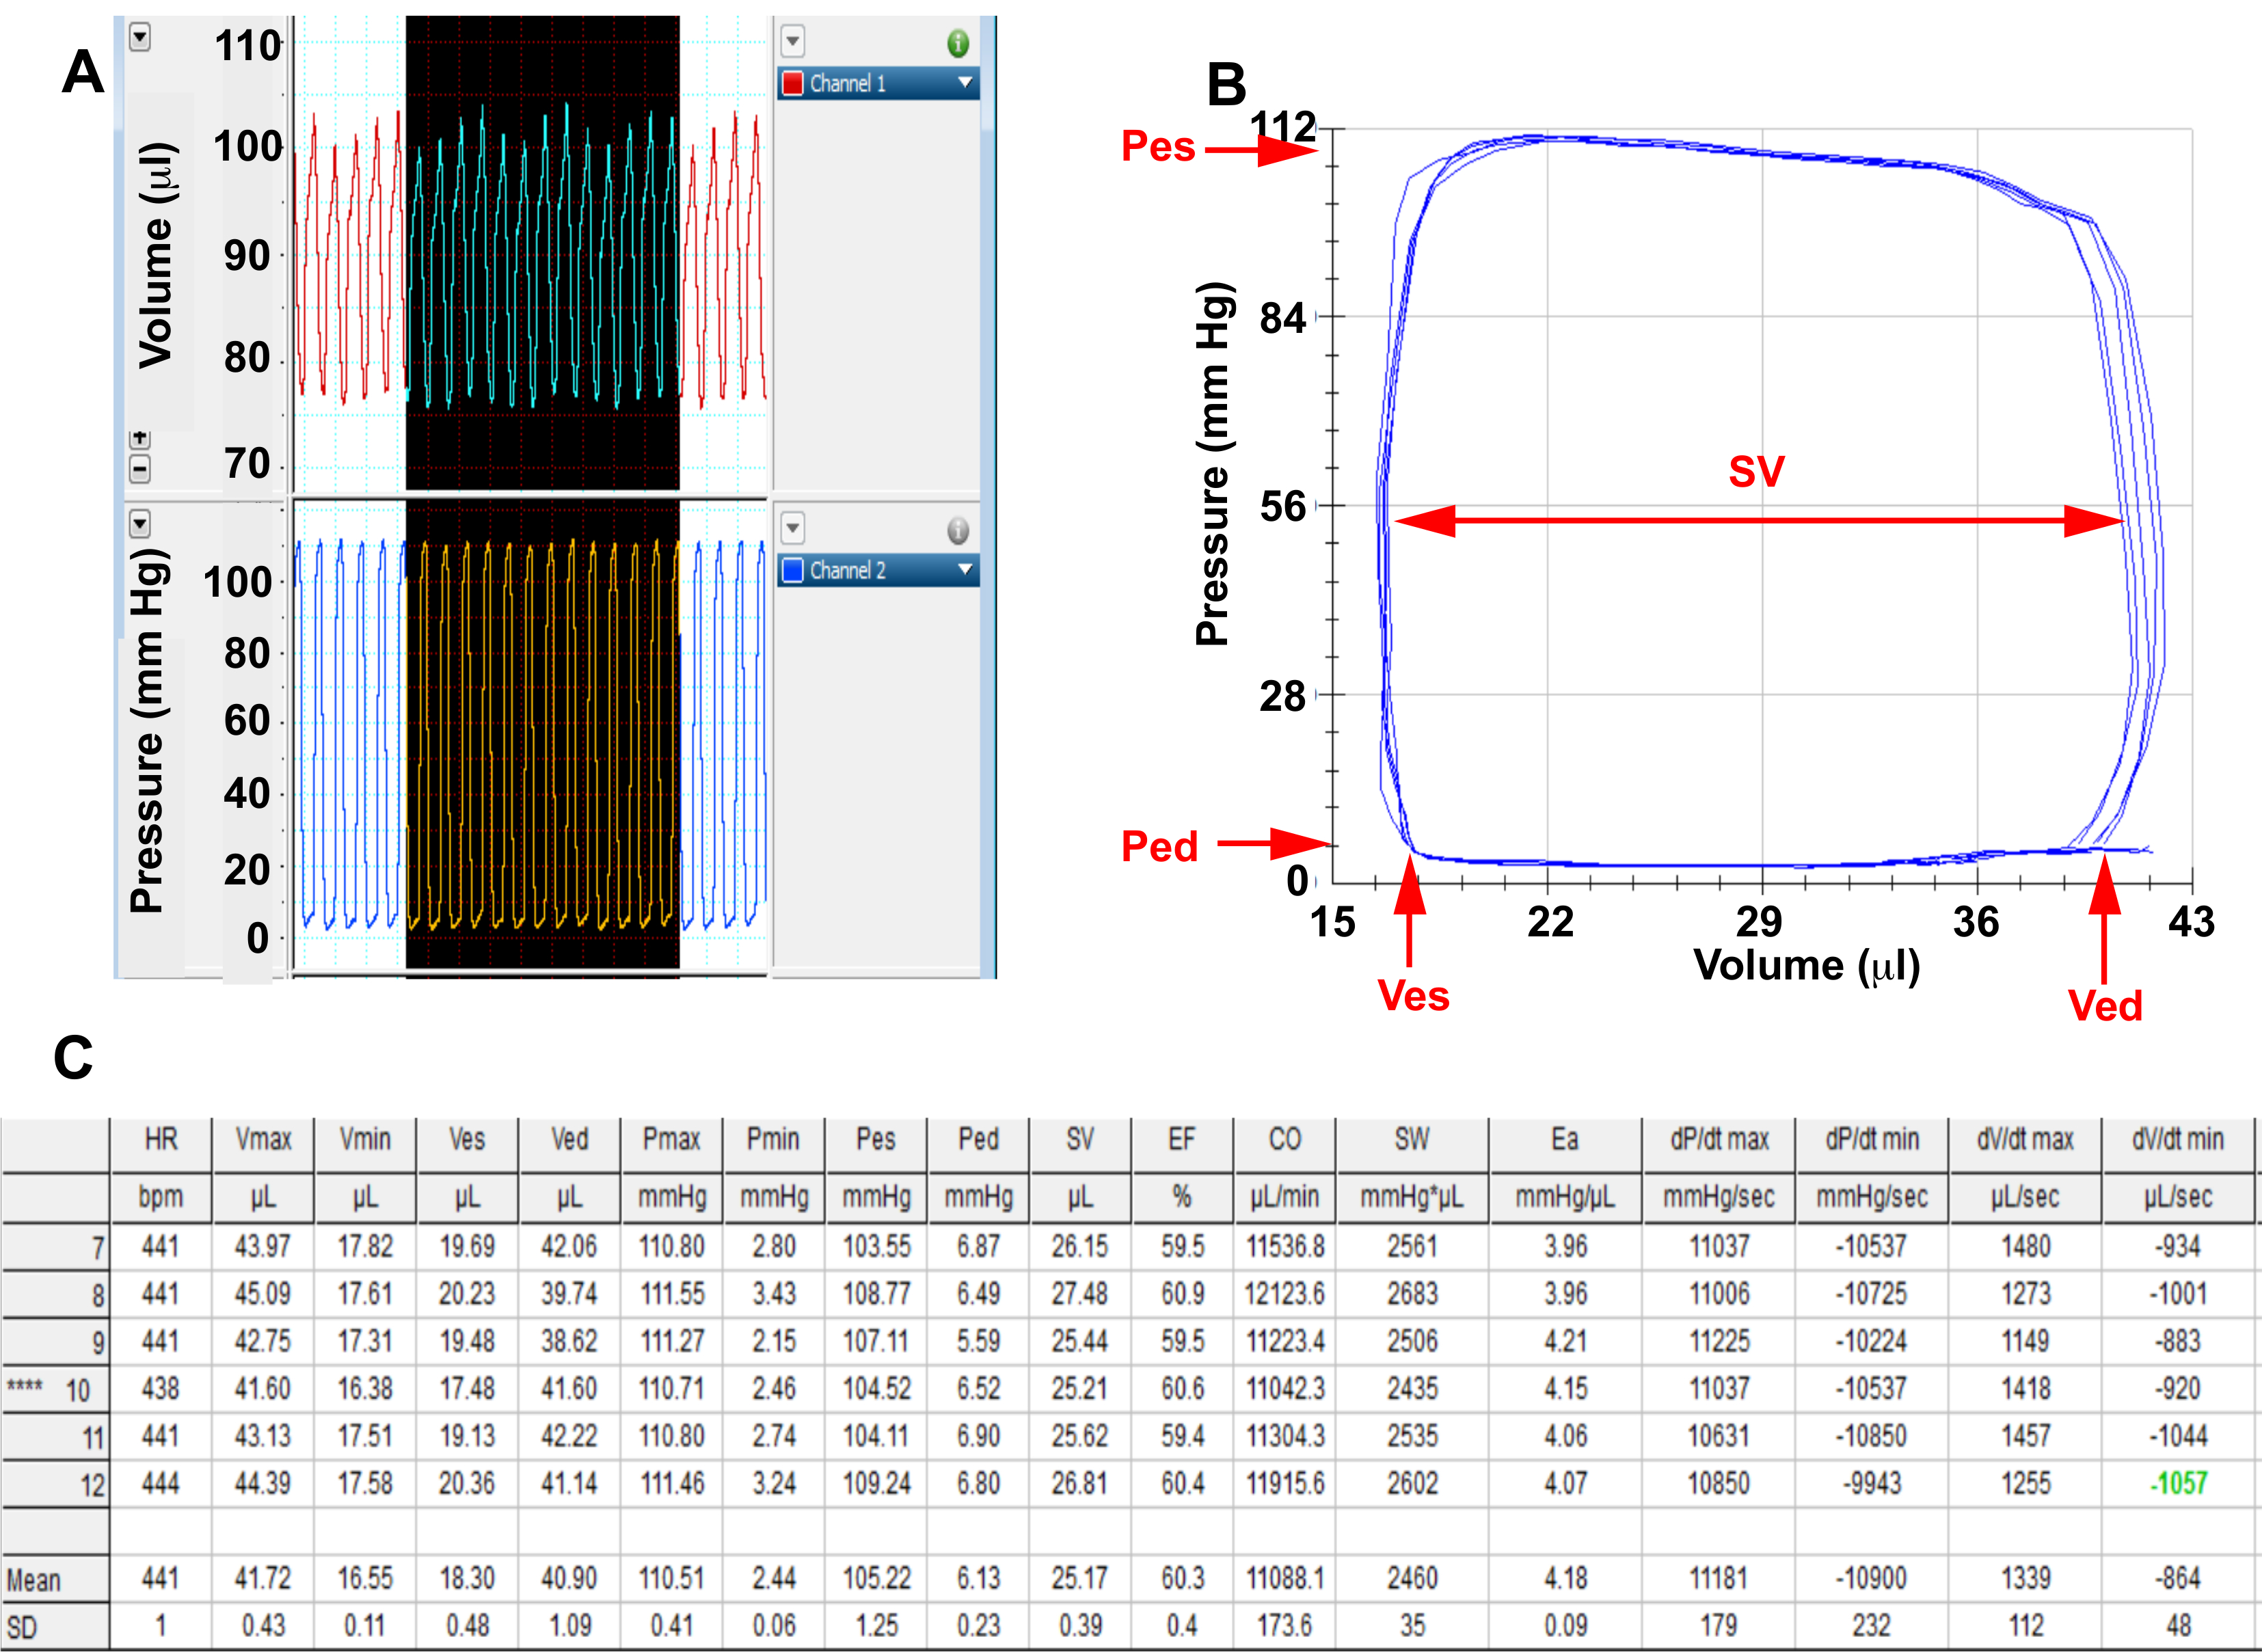Click highlighted black selection in Volume trace

coord(542,250)
